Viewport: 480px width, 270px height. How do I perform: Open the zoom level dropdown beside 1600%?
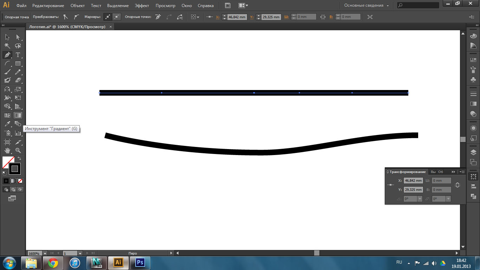click(x=45, y=253)
